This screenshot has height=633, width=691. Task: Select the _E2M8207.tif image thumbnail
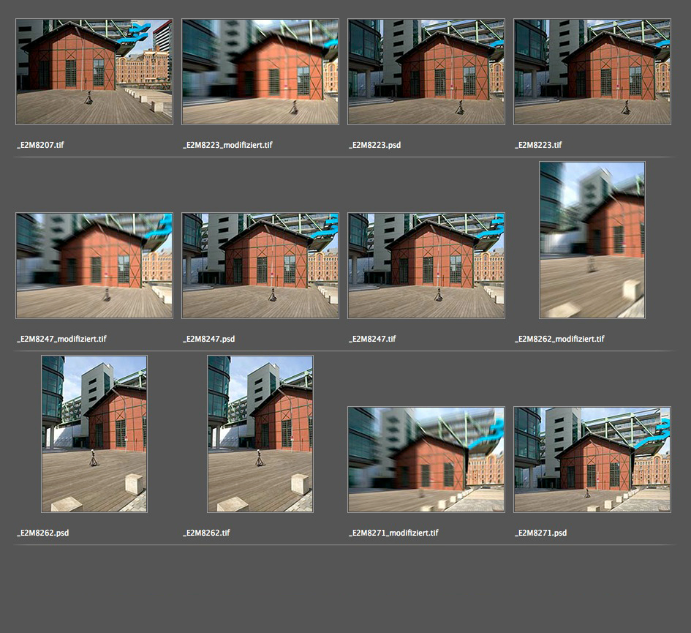click(94, 72)
